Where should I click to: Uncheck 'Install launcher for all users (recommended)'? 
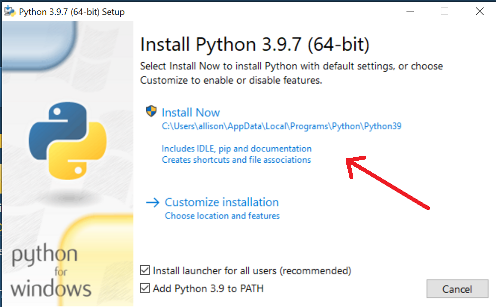pyautogui.click(x=144, y=270)
